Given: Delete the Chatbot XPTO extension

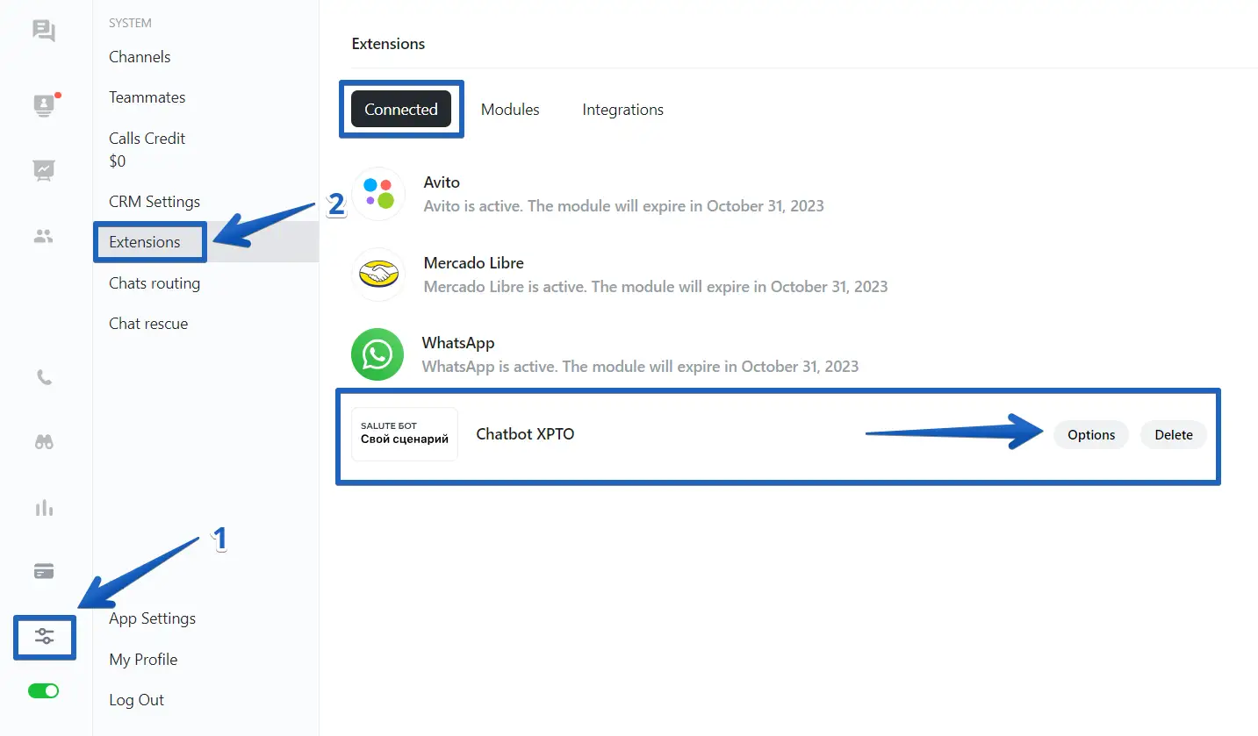Looking at the screenshot, I should tap(1173, 435).
